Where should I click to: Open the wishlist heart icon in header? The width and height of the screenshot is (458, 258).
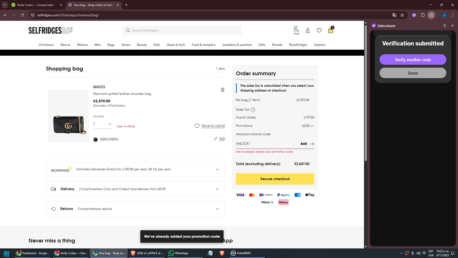coord(319,30)
